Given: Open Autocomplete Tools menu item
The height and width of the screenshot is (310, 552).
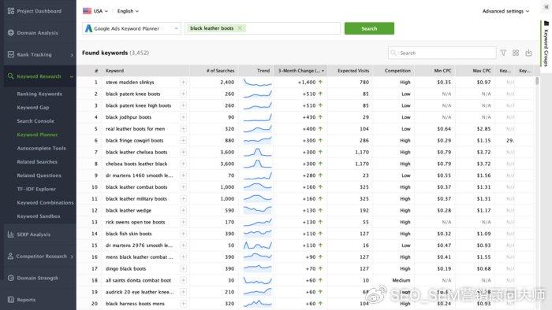Looking at the screenshot, I should click(41, 148).
